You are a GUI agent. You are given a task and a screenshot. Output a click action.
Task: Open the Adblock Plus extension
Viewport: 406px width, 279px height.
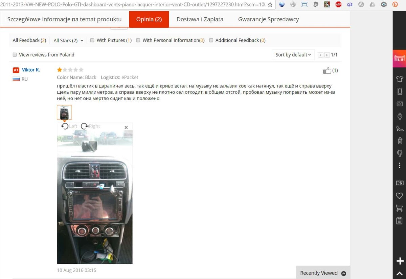338,5
